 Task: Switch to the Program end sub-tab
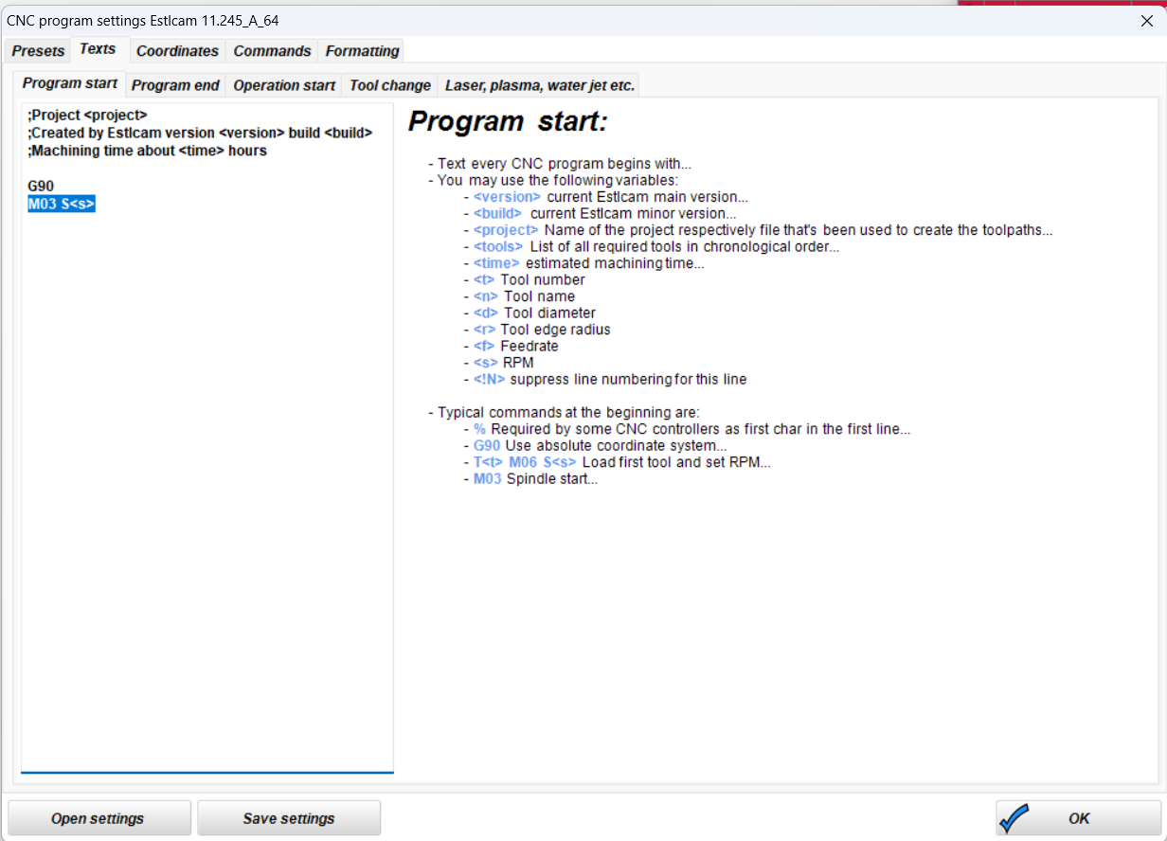(x=175, y=85)
